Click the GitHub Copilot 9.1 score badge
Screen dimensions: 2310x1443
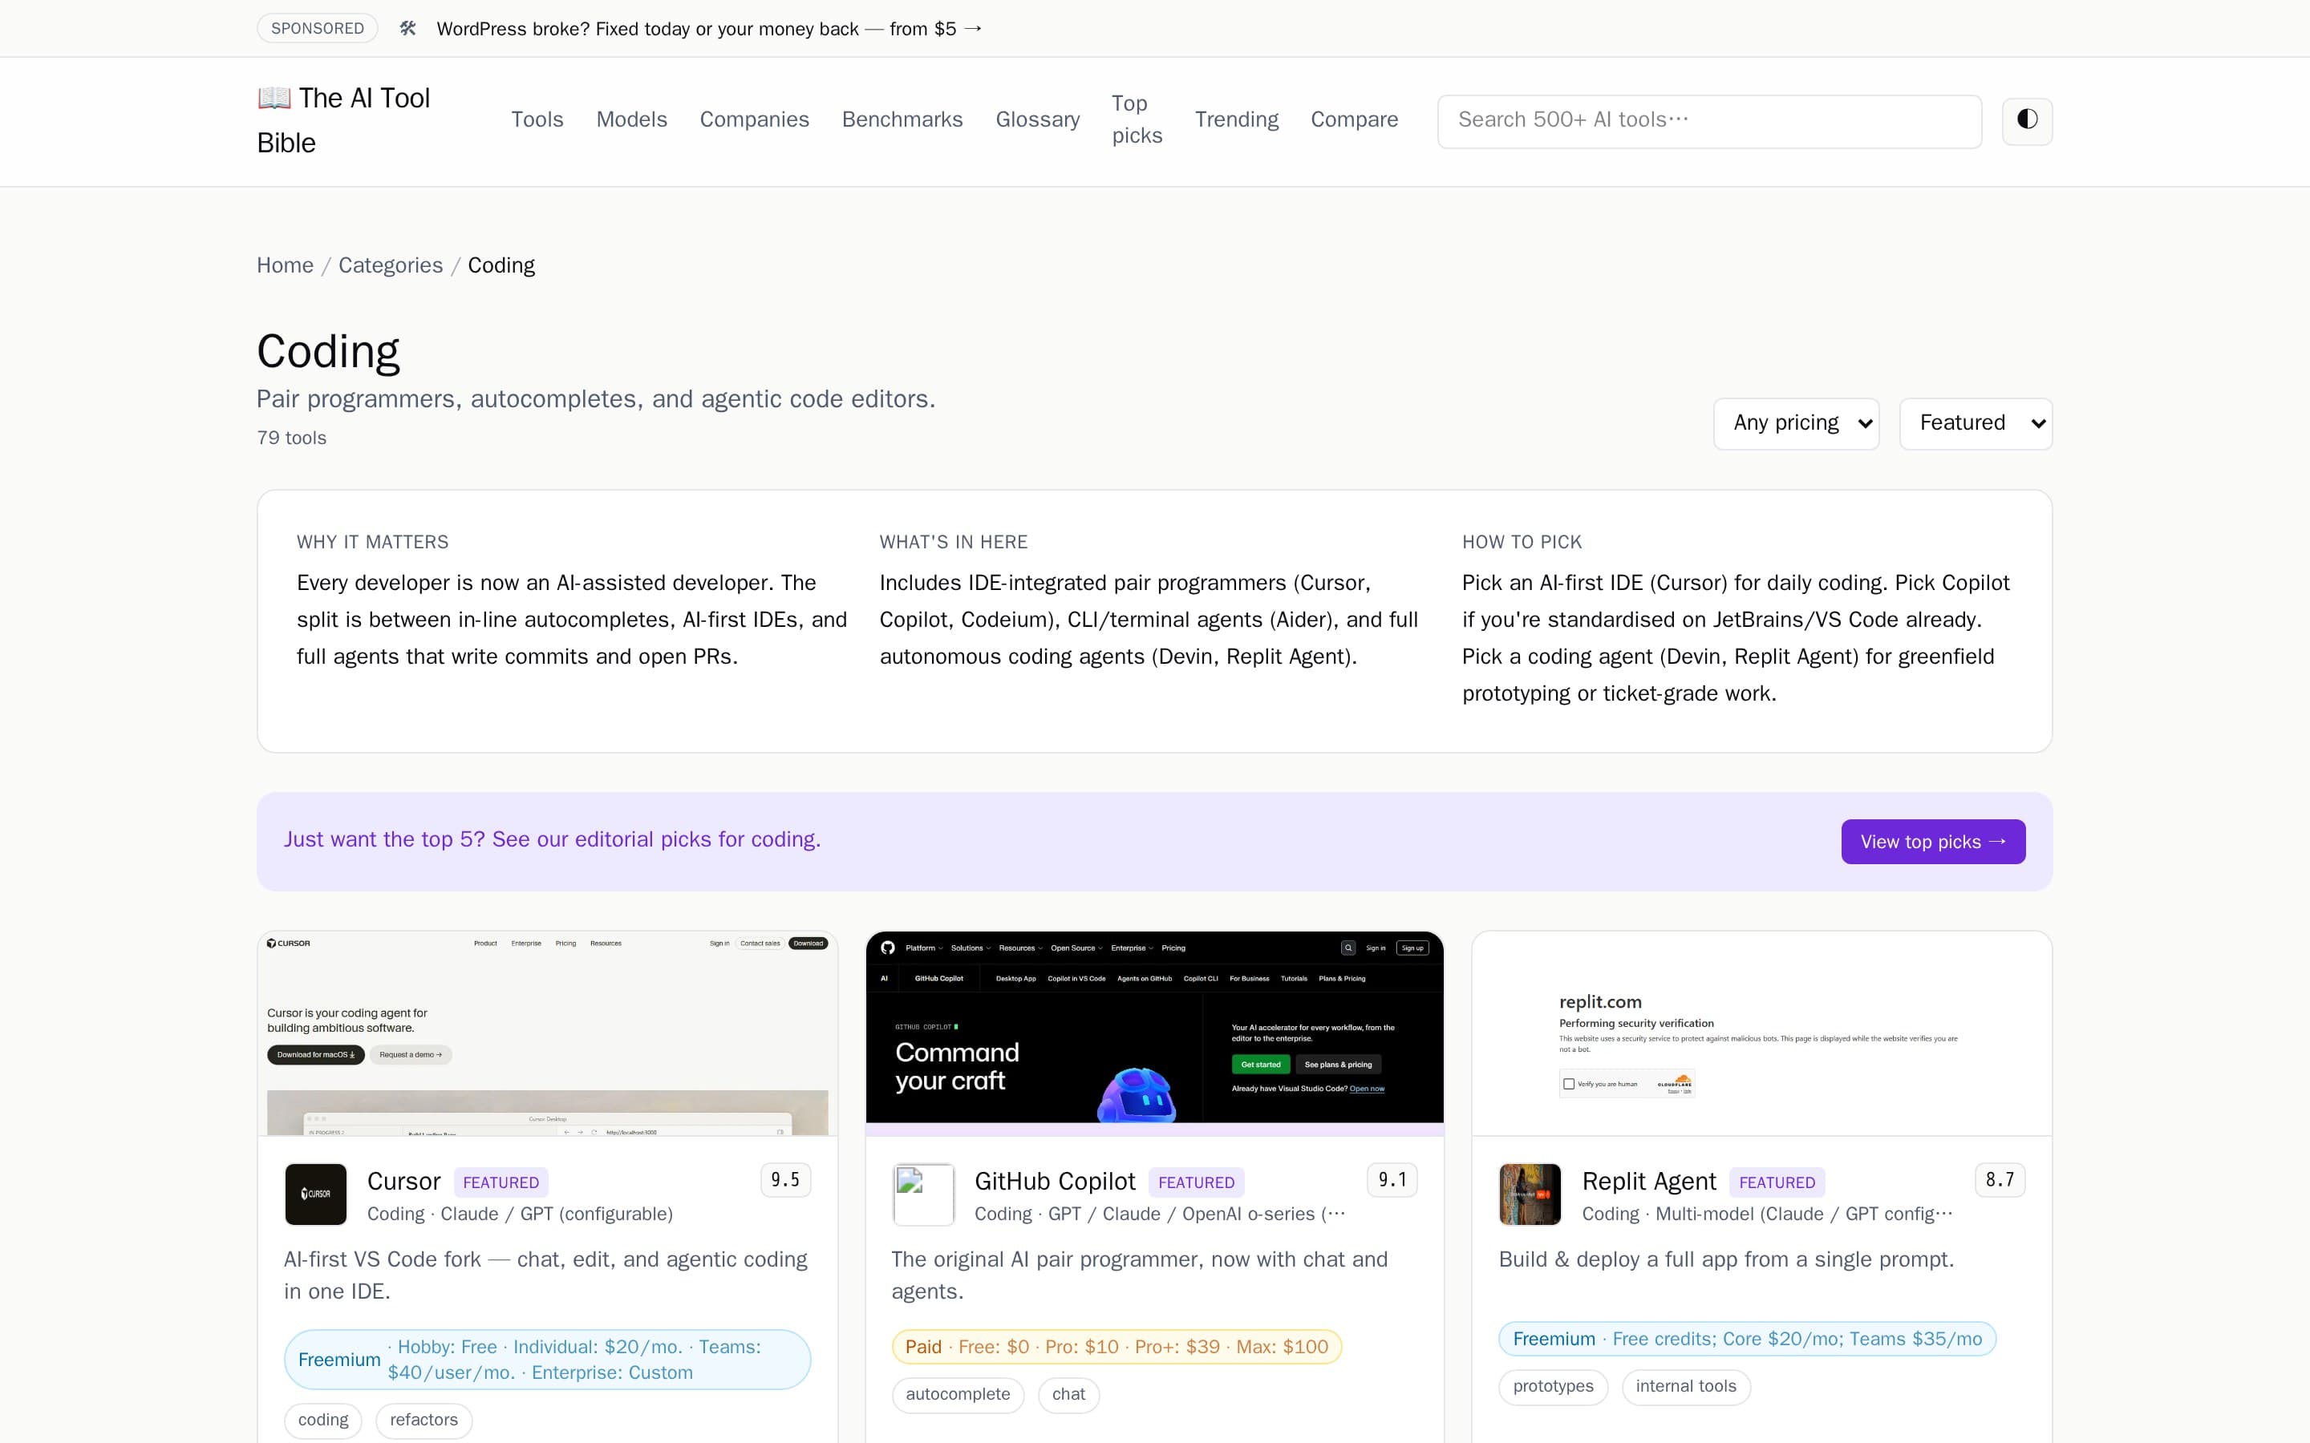point(1392,1181)
